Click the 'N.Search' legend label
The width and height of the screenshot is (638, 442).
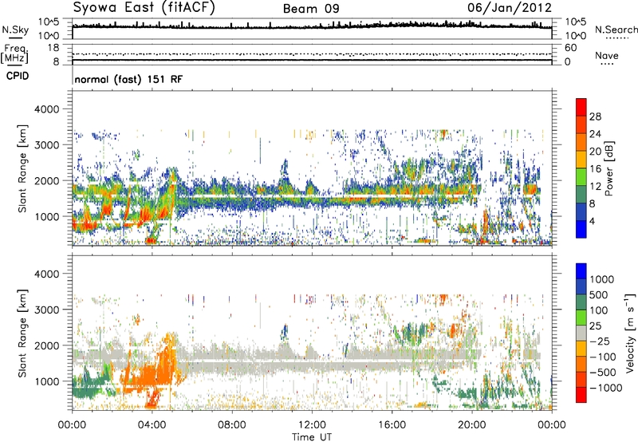pos(616,30)
